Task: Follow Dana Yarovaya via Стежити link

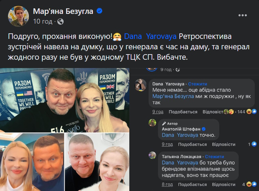Action: [197, 84]
